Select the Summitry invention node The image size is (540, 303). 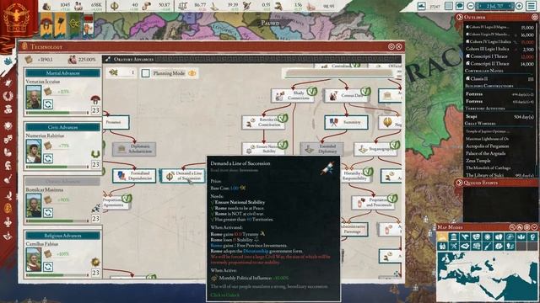pyautogui.click(x=346, y=122)
